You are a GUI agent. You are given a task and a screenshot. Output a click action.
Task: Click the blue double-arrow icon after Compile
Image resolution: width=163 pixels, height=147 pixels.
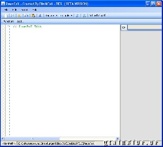(x=77, y=15)
